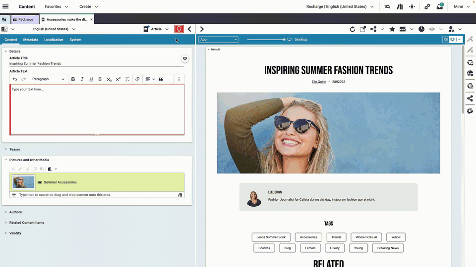Click the Luxury tag button

[x=335, y=248]
